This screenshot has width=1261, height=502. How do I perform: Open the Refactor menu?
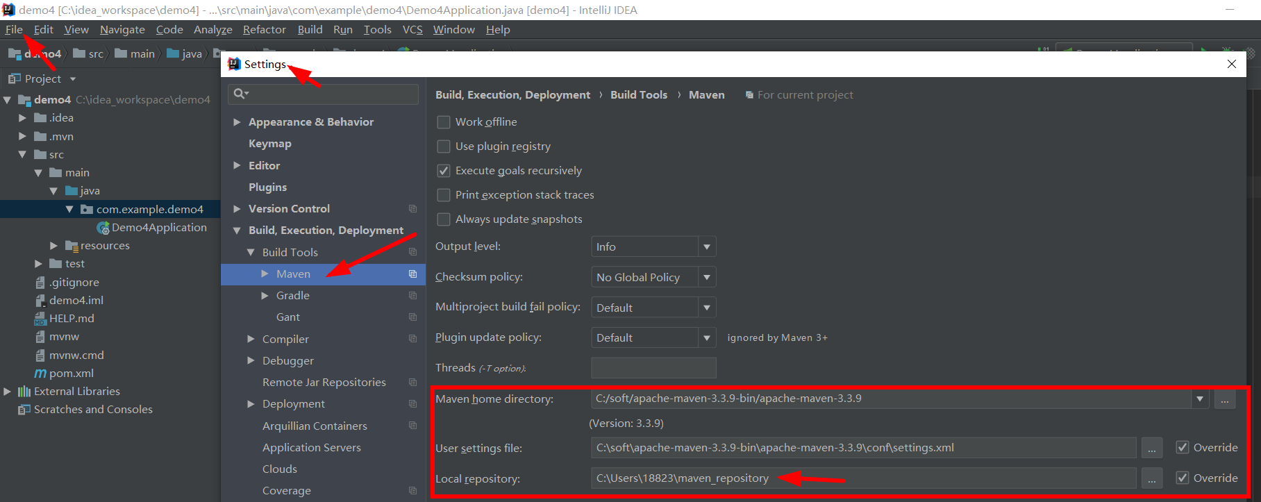(x=264, y=29)
